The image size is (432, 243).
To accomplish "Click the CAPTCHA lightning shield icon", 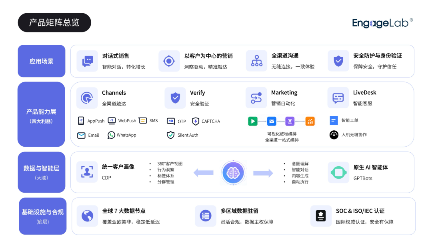I will coord(196,121).
